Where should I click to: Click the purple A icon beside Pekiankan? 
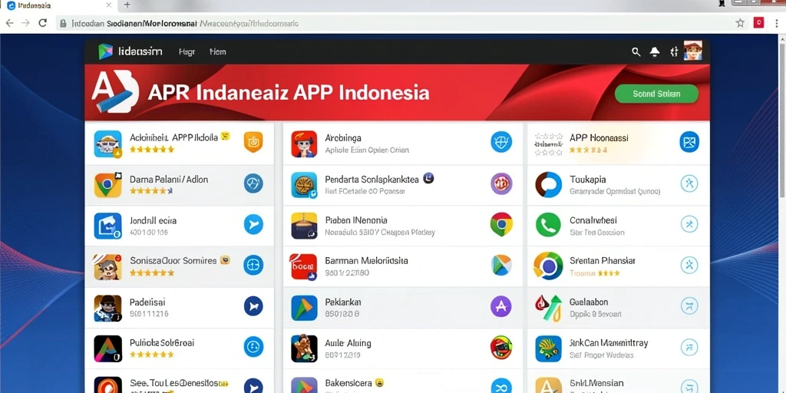coord(501,305)
